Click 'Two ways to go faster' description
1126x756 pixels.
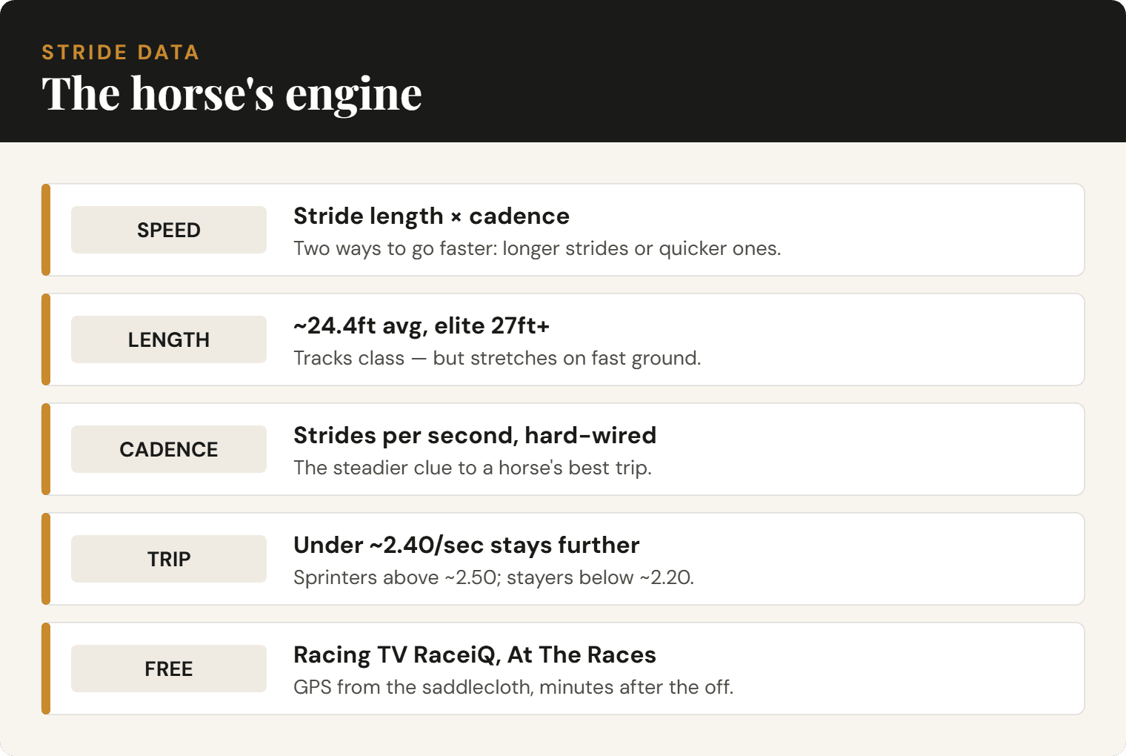(x=537, y=248)
